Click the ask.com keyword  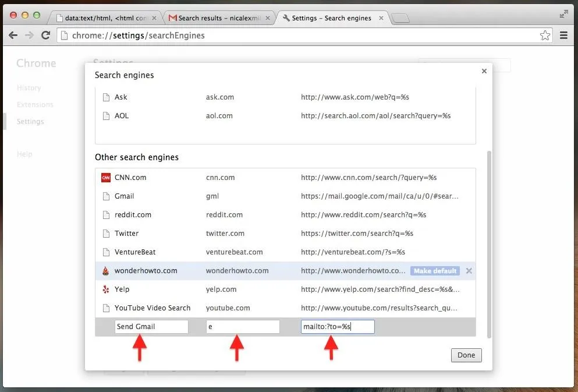tap(219, 97)
